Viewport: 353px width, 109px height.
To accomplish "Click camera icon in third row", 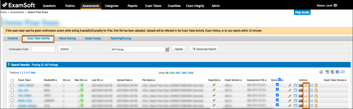I will pyautogui.click(x=301, y=95).
